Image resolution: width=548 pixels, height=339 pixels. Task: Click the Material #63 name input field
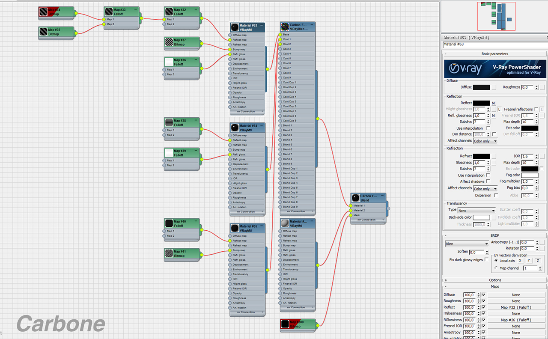click(x=494, y=45)
